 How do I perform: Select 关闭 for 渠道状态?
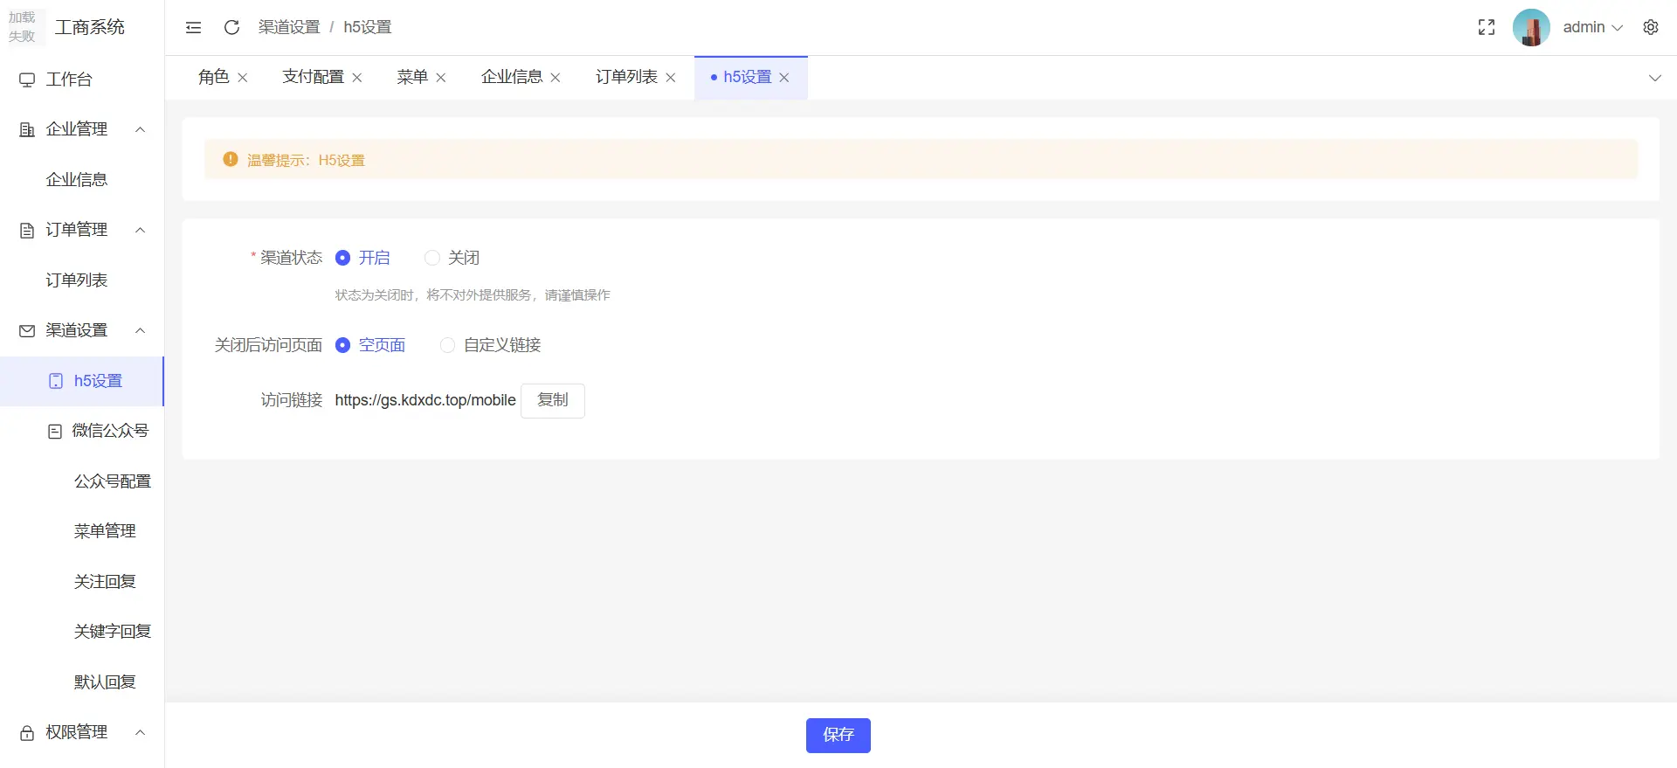452,258
